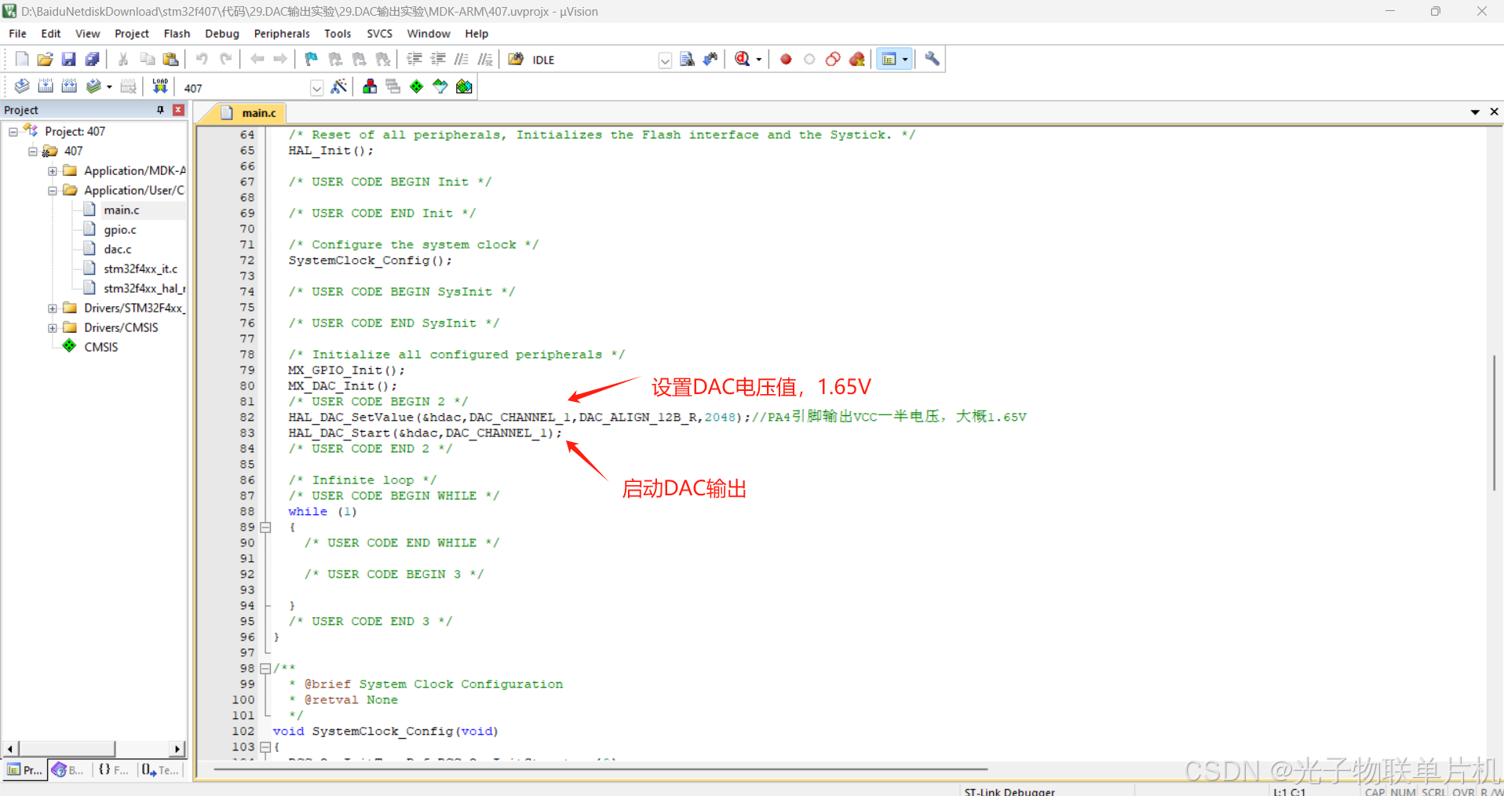Viewport: 1504px width, 796px height.
Task: Collapse the Application/User folder
Action: click(x=52, y=190)
